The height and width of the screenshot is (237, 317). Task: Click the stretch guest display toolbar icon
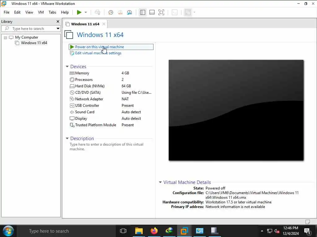point(188,12)
